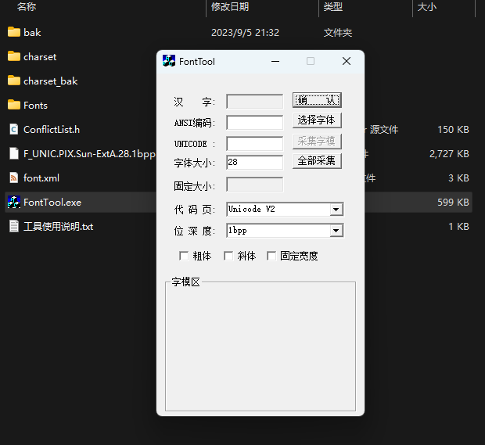Click the 3 KB size cell
This screenshot has width=485, height=445.
pos(458,178)
